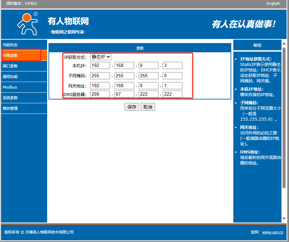Switch language to English
The height and width of the screenshot is (242, 289).
273,3
